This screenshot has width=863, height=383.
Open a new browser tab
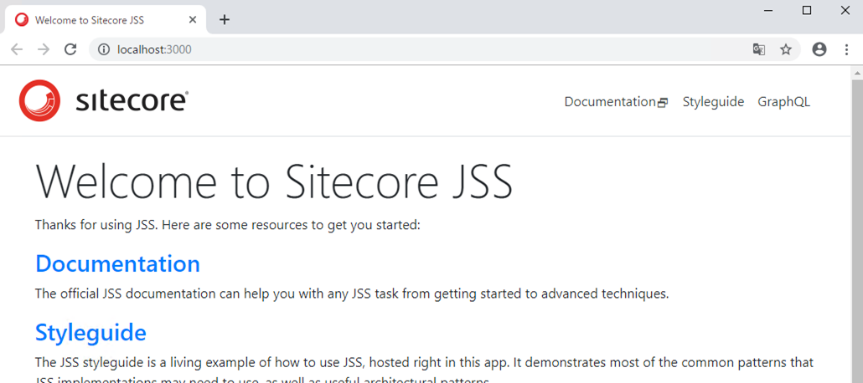225,20
